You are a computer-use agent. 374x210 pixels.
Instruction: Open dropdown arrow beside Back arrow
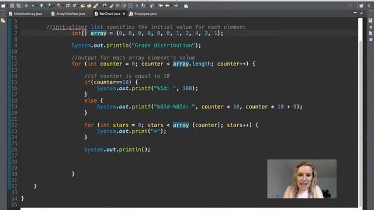point(171,6)
